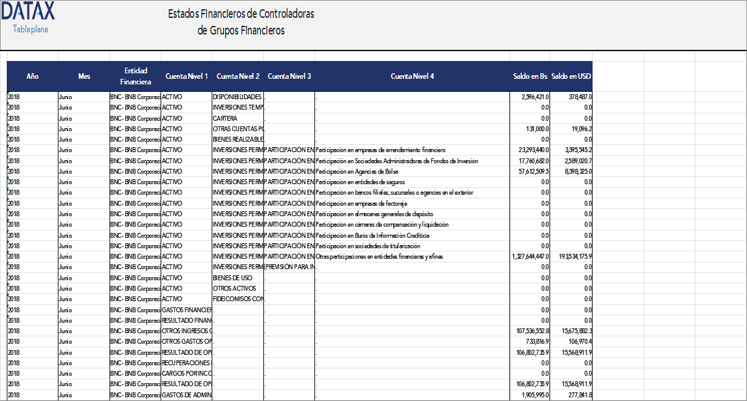Click the green error indicator on the first 2018 cell

[x=9, y=94]
